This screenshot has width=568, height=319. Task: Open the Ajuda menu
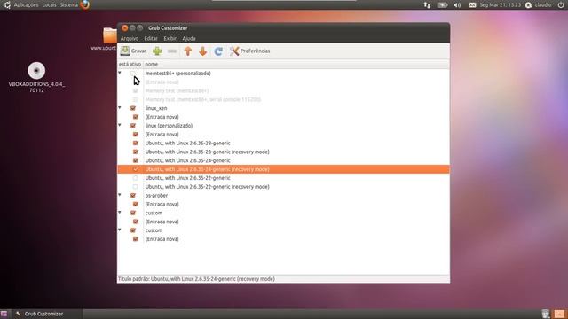(189, 38)
